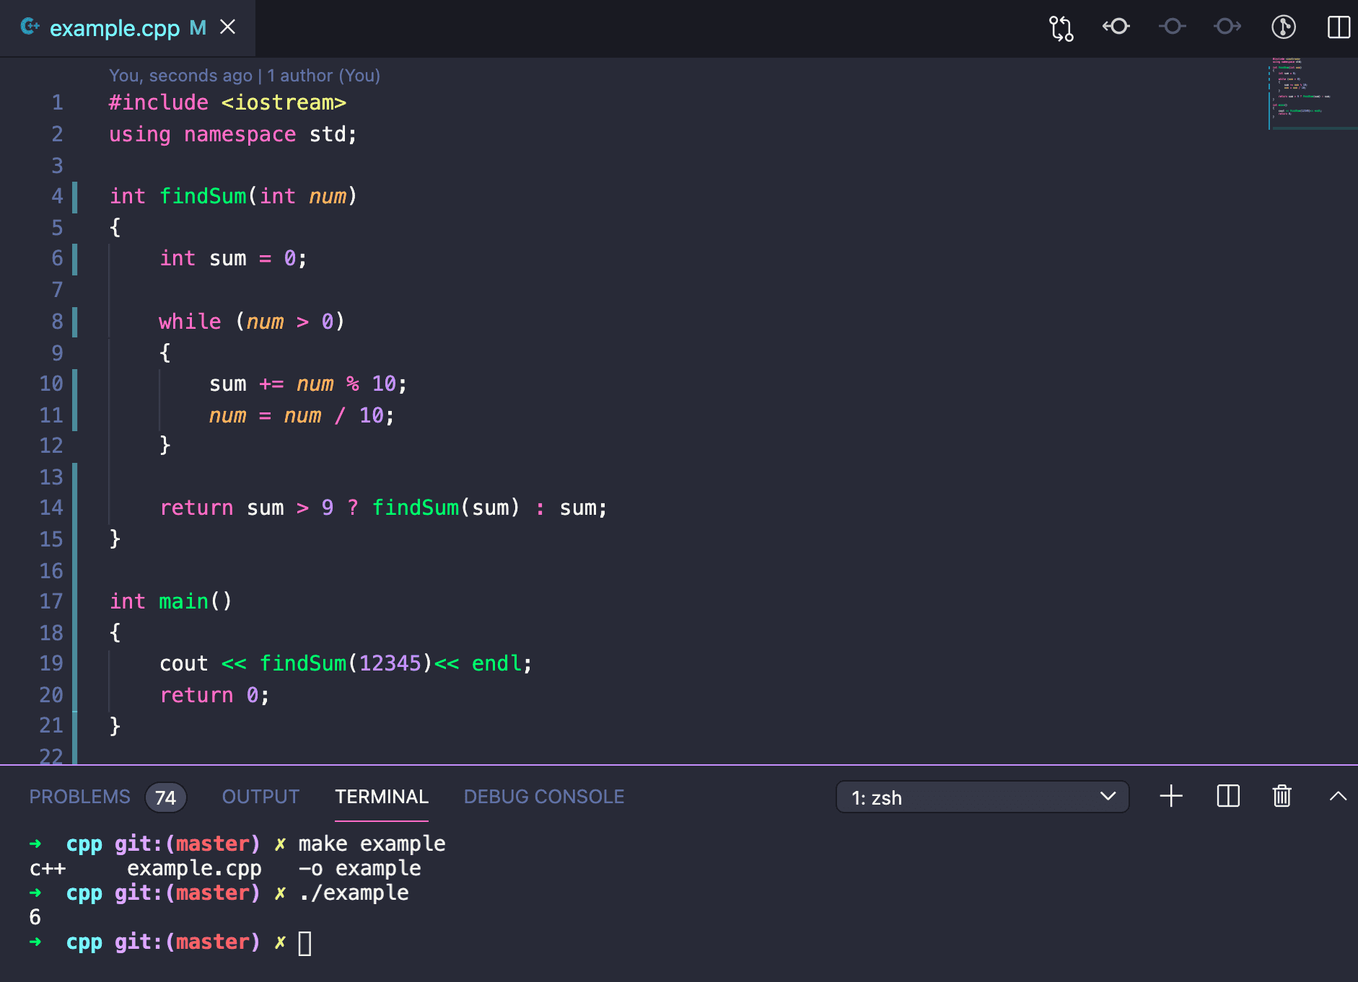The width and height of the screenshot is (1358, 982).
Task: Go to previous change icon
Action: [1116, 27]
